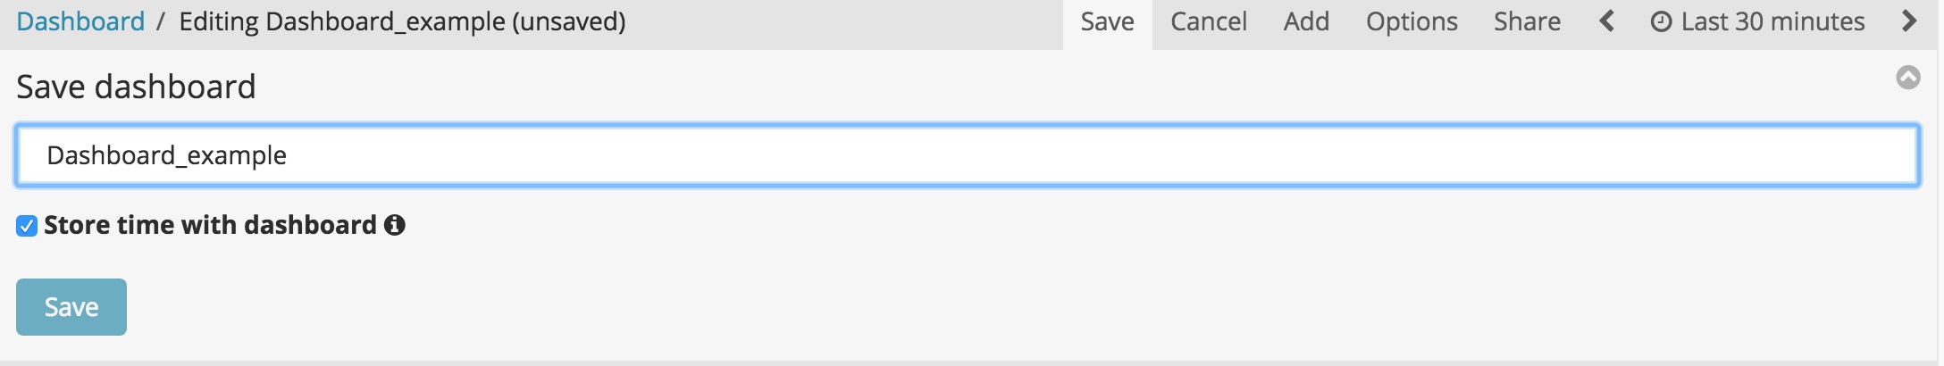Open the Last 30 minutes time picker
Image resolution: width=1944 pixels, height=366 pixels.
click(1758, 21)
